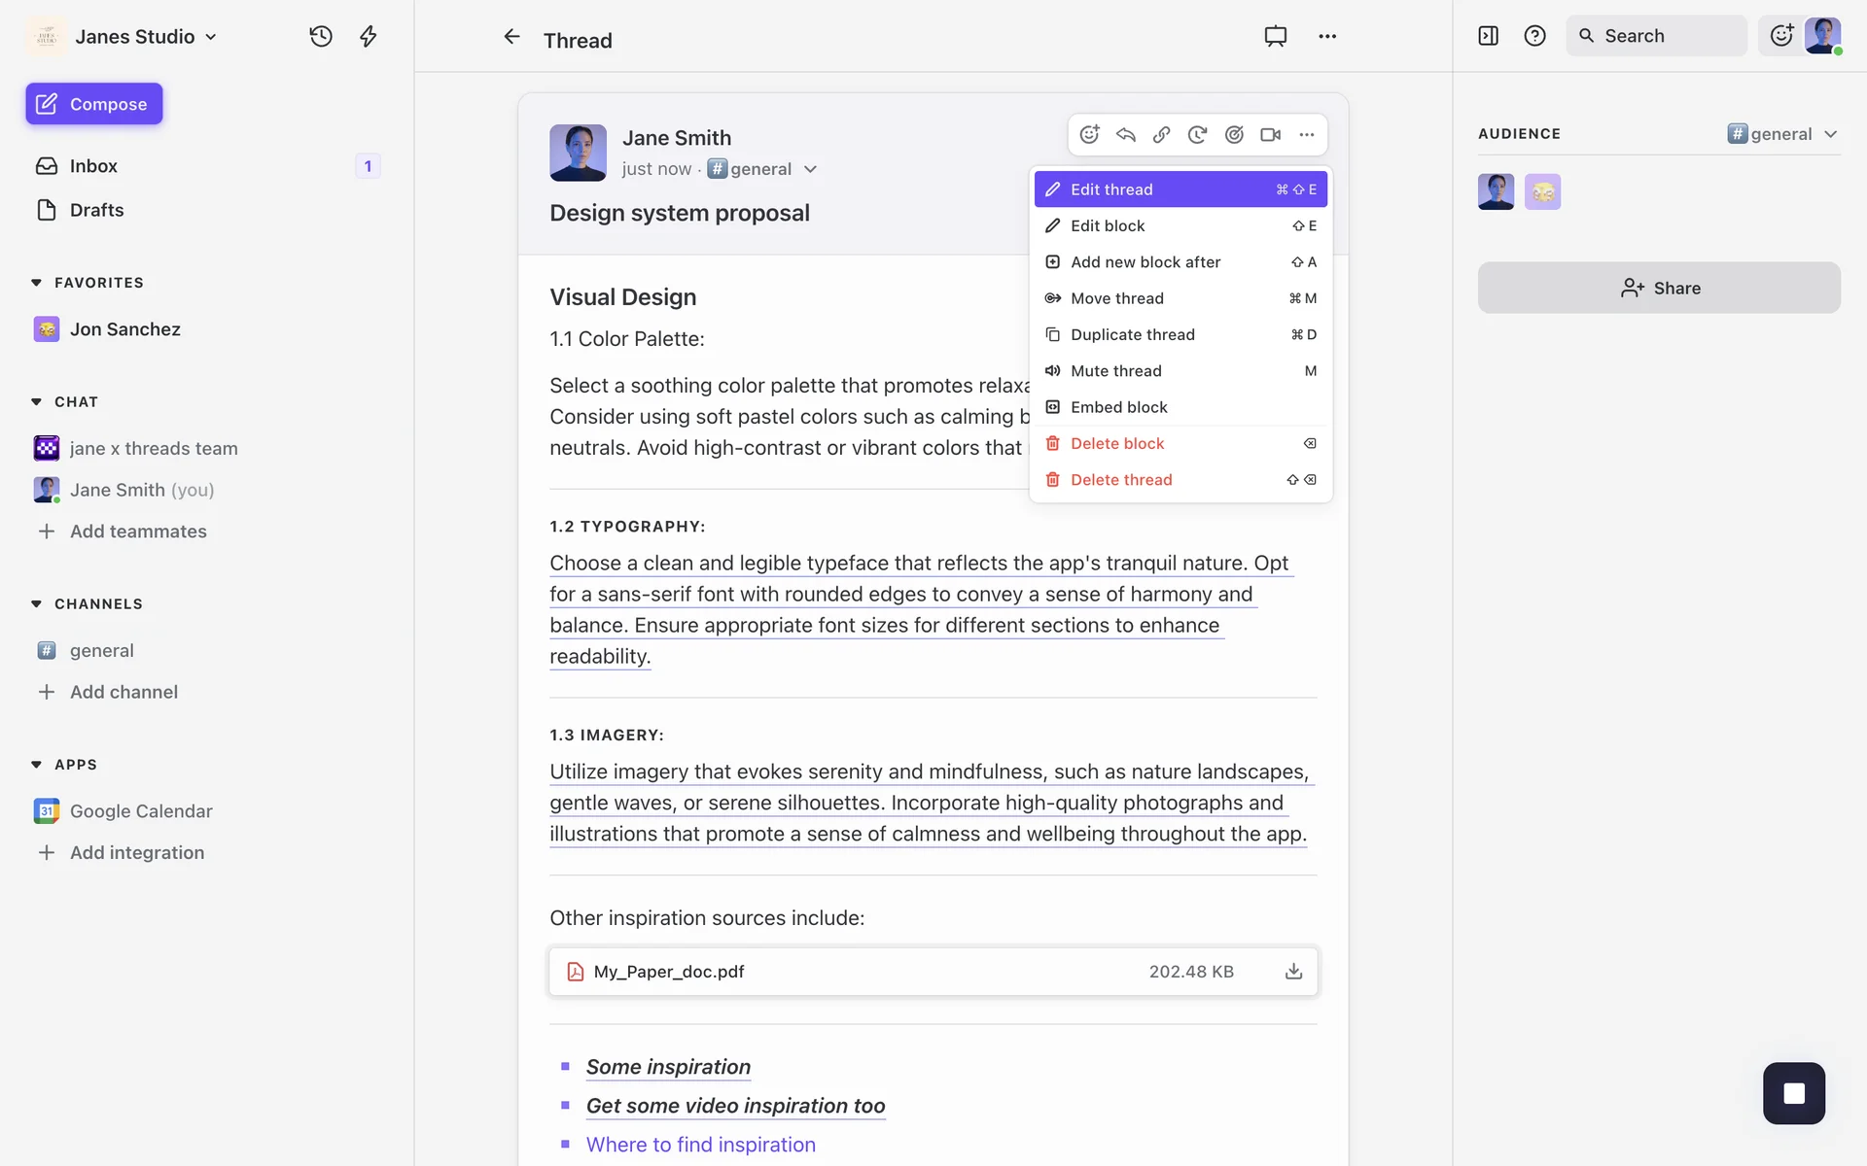
Task: Toggle the right side panel icon
Action: tap(1488, 36)
